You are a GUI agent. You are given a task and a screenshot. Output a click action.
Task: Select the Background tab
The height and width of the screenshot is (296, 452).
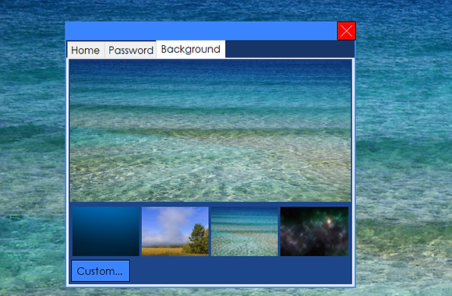tap(191, 49)
